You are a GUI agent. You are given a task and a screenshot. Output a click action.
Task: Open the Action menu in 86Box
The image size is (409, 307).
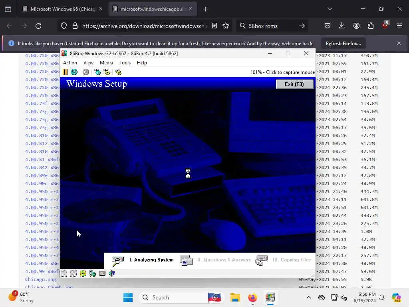click(x=70, y=63)
